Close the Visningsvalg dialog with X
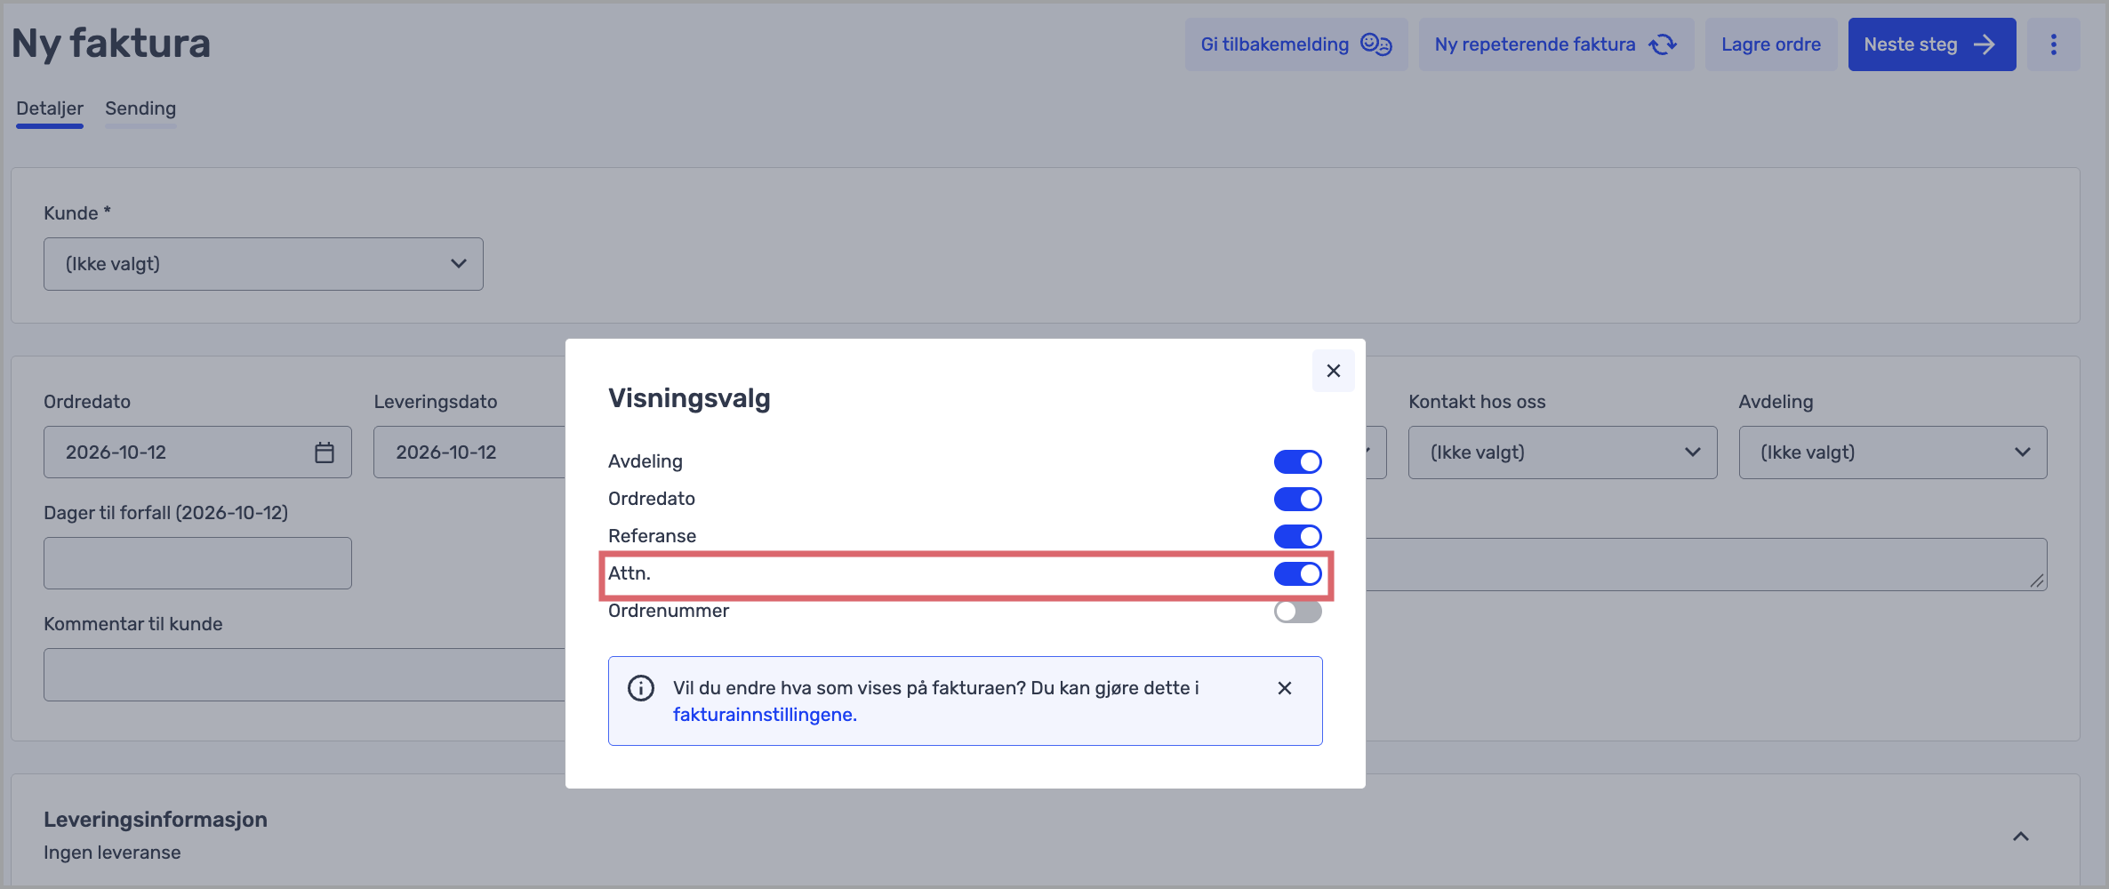 tap(1333, 371)
